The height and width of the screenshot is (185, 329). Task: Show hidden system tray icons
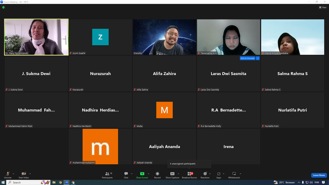299,182
